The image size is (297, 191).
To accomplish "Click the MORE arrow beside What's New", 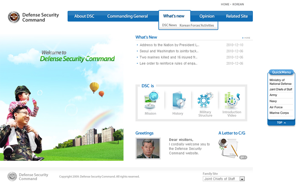I will click(x=246, y=38).
